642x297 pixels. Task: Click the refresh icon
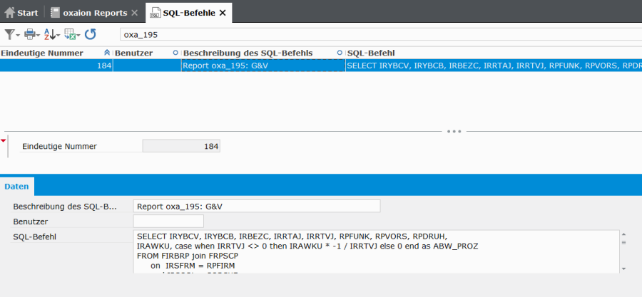90,34
